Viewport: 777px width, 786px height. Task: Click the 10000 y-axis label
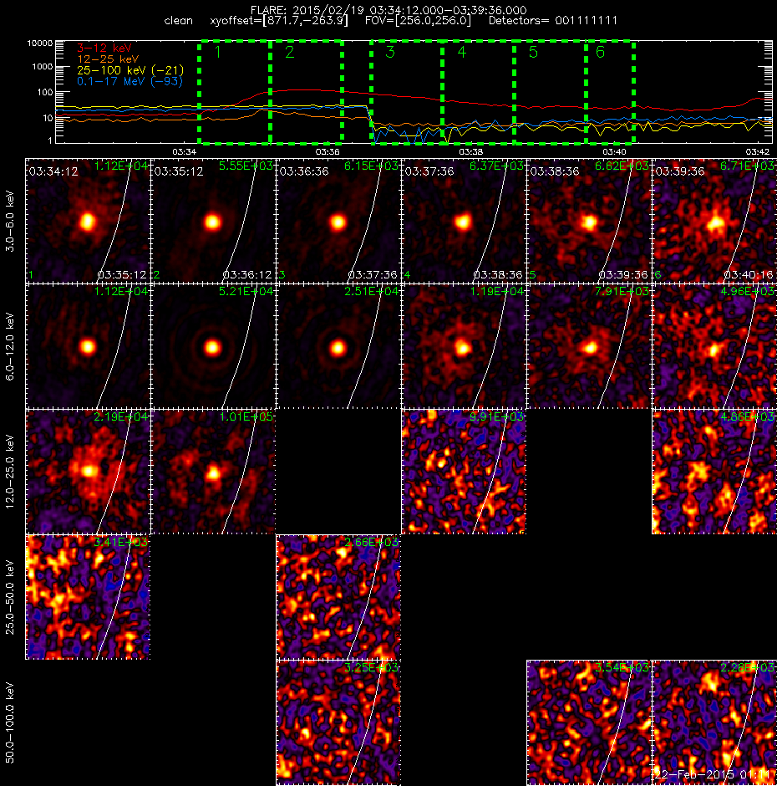pos(39,43)
